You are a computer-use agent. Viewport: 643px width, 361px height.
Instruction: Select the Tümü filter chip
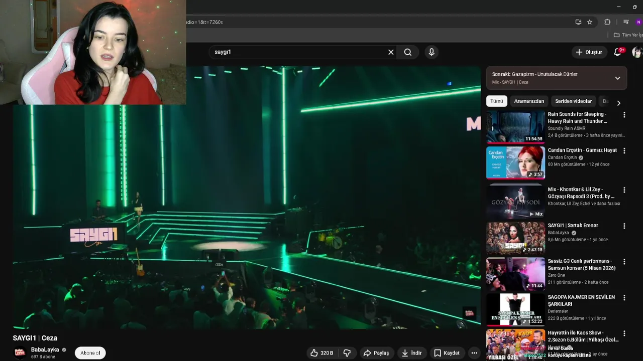[x=497, y=101]
